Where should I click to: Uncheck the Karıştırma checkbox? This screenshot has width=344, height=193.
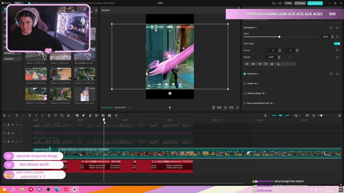[245, 74]
